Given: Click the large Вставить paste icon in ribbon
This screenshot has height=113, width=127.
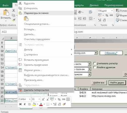Looking at the screenshot, I should coord(6,13).
